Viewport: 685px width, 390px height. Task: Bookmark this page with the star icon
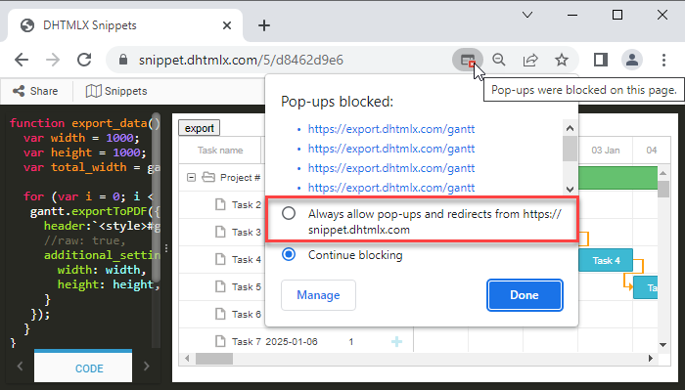[x=562, y=60]
